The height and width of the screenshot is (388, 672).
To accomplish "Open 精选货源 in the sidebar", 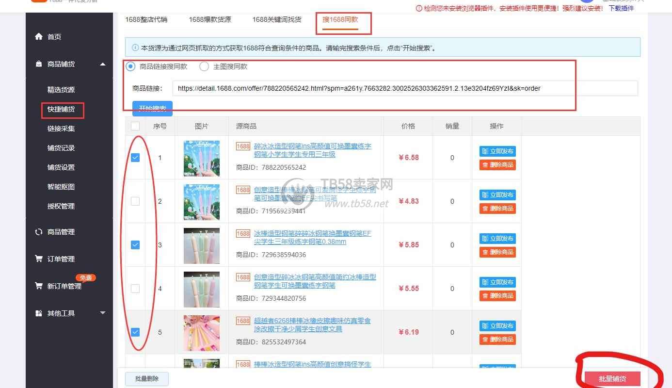I will [x=61, y=90].
